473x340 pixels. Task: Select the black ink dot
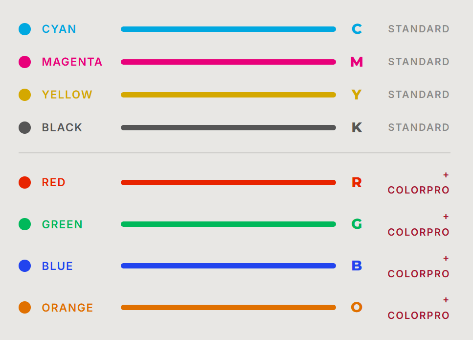[24, 127]
